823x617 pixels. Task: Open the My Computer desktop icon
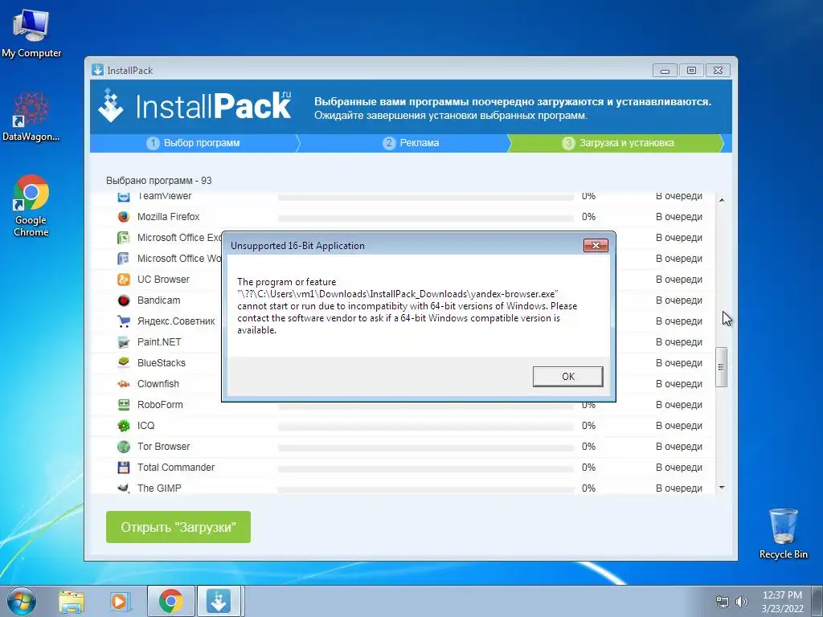click(31, 32)
